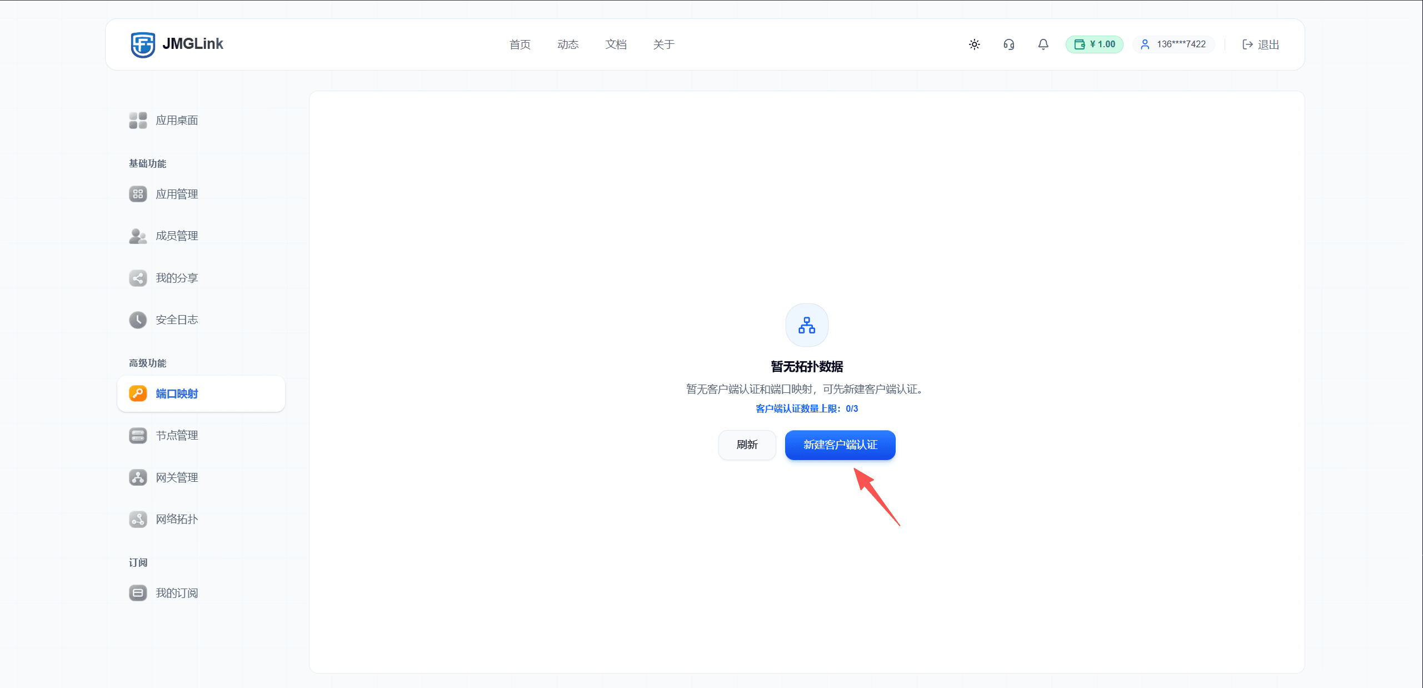Open the 动态 menu item
Image resolution: width=1423 pixels, height=688 pixels.
point(568,44)
